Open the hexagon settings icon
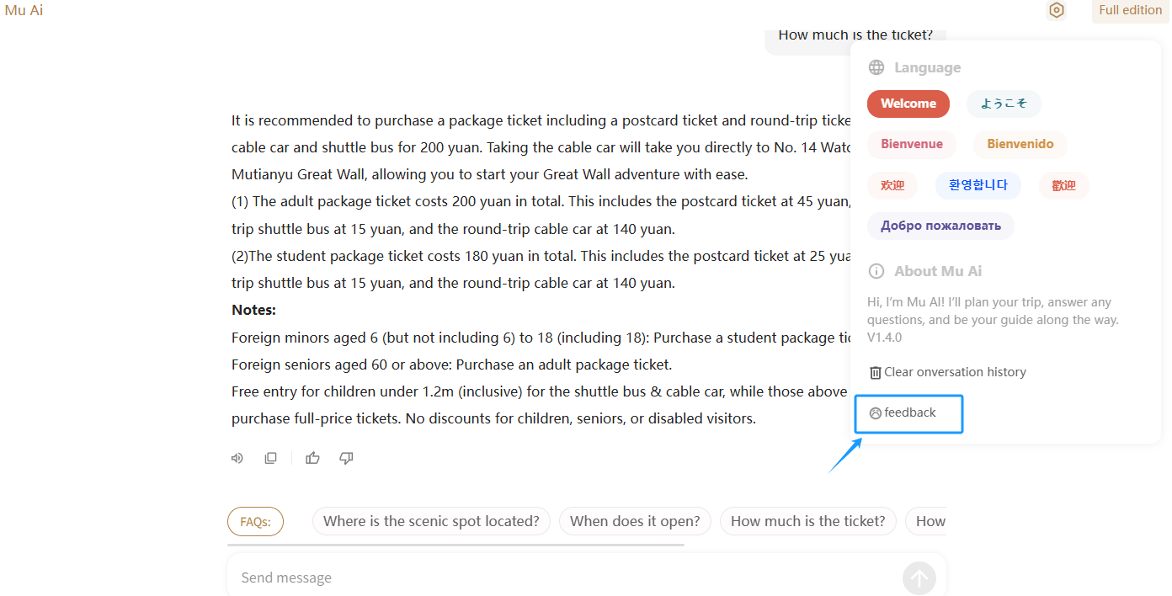1172x596 pixels. click(x=1056, y=10)
